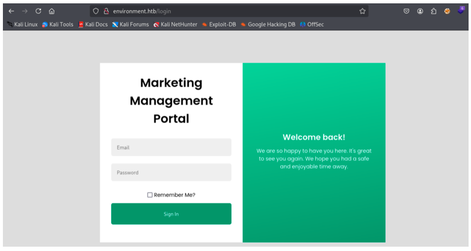Click the Welcome back! heading
This screenshot has height=251, width=471.
coord(314,137)
